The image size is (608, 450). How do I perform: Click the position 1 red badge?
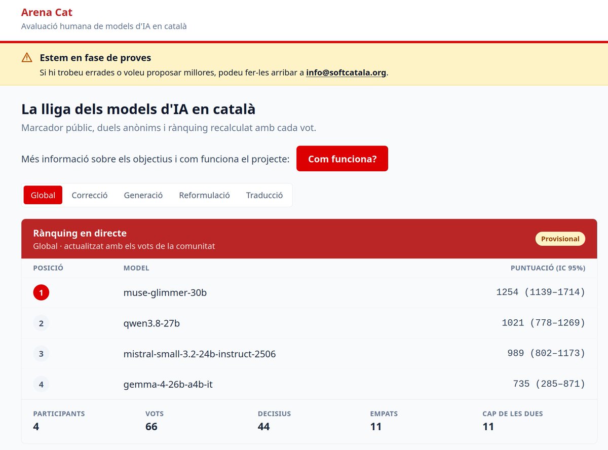(41, 292)
